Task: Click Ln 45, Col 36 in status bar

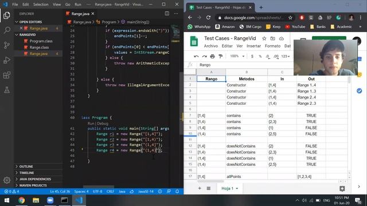Action: coord(60,192)
